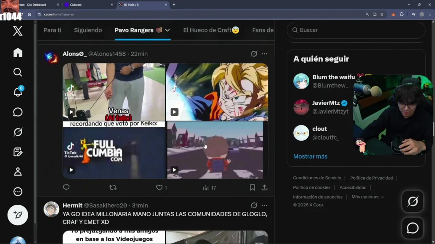
Task: Open the Lists icon in sidebar
Action: click(18, 152)
